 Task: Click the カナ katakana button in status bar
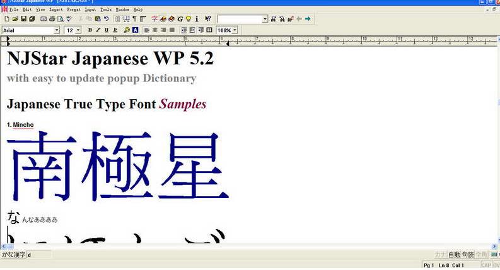pyautogui.click(x=440, y=255)
